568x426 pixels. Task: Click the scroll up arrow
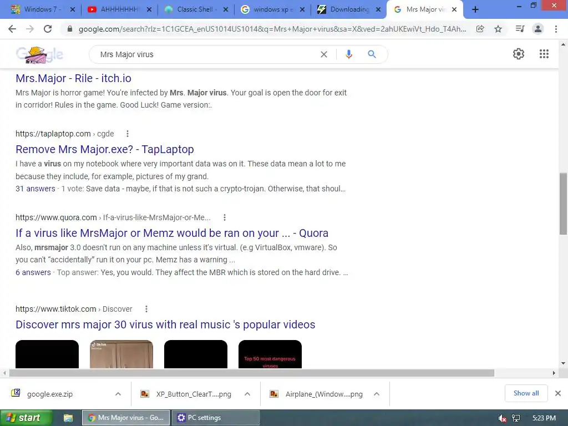pos(563,44)
